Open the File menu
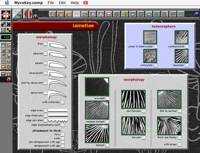This screenshot has width=200, height=153. pyautogui.click(x=51, y=3)
